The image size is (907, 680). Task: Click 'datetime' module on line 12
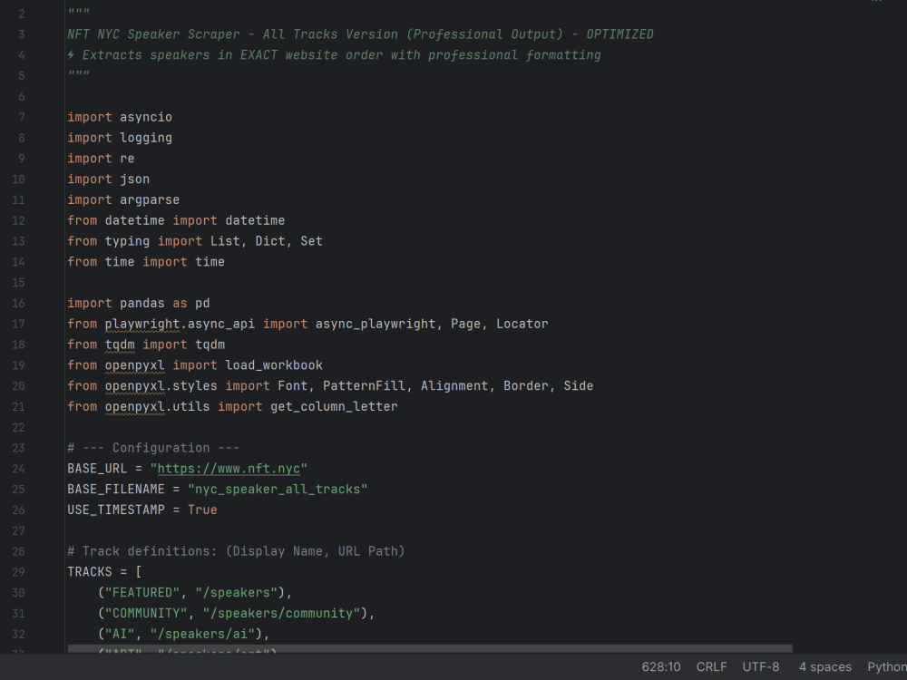[135, 220]
